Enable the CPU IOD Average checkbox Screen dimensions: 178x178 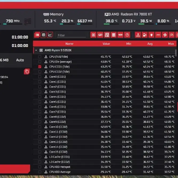(x=40, y=172)
